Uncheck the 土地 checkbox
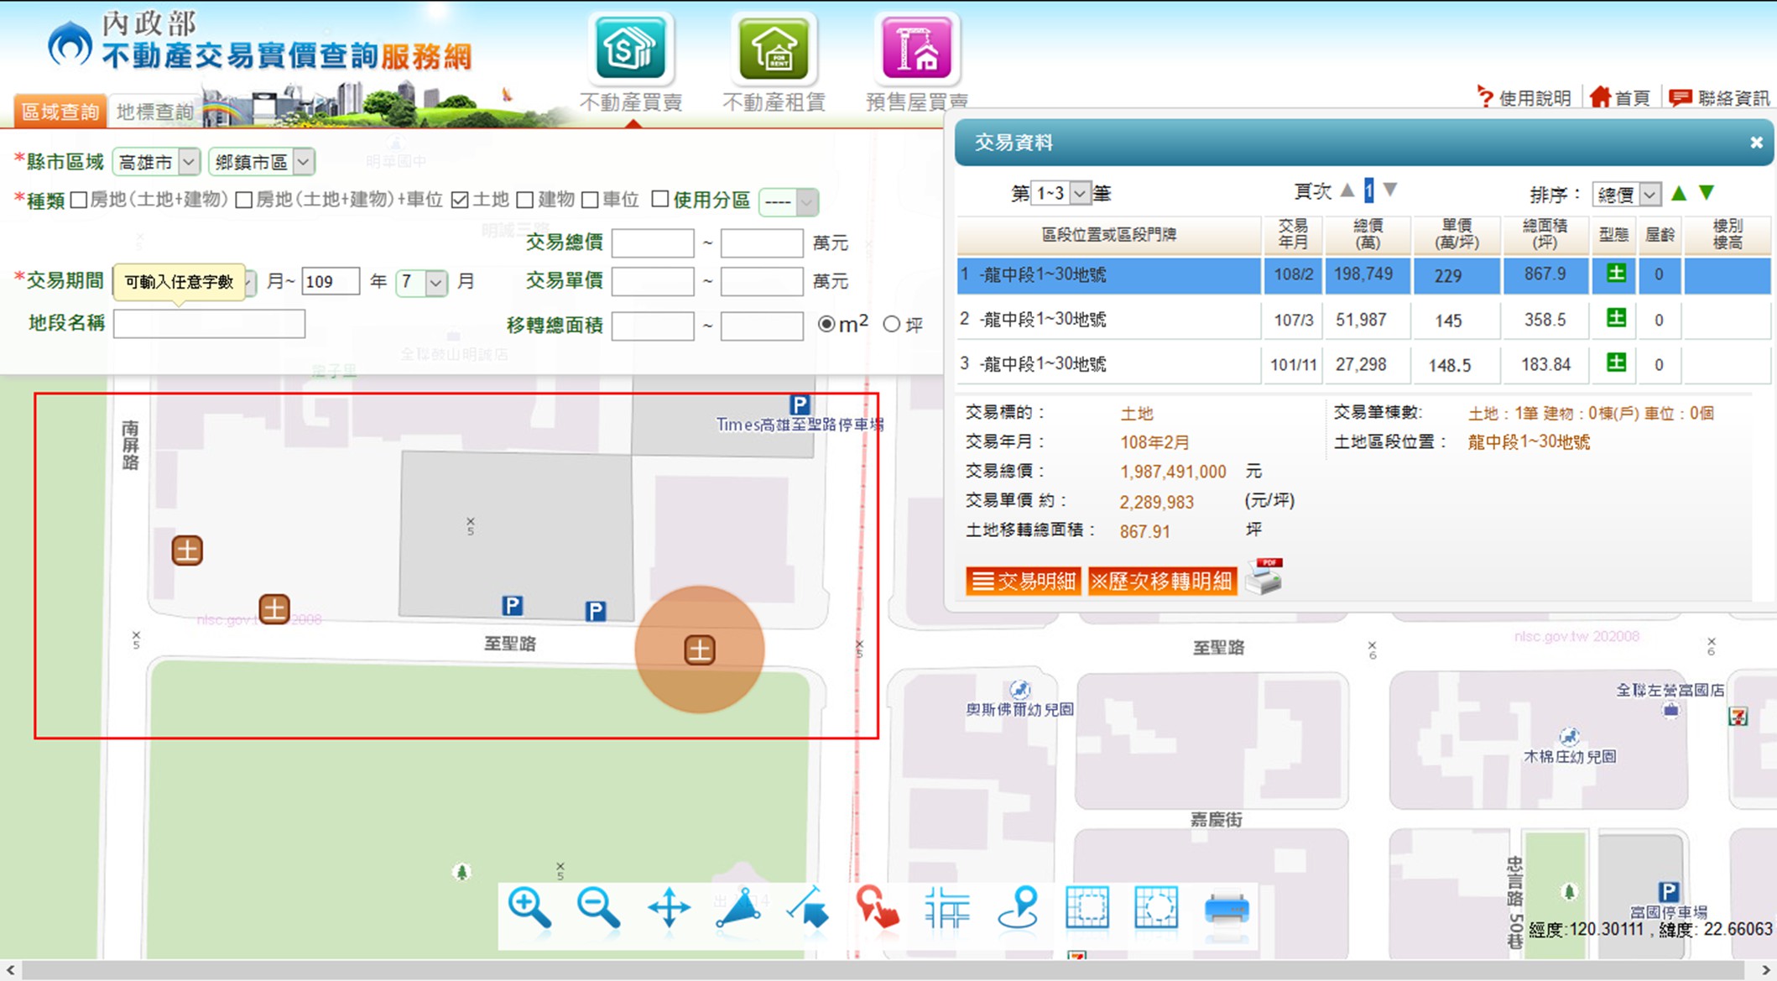Image resolution: width=1777 pixels, height=981 pixels. pyautogui.click(x=459, y=200)
